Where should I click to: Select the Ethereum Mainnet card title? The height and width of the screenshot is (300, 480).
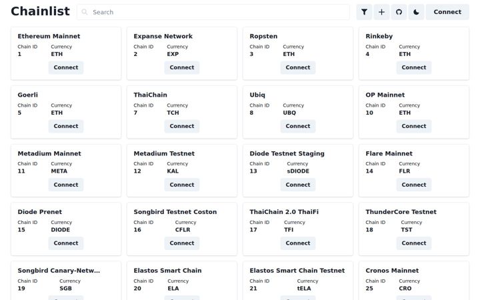(49, 36)
